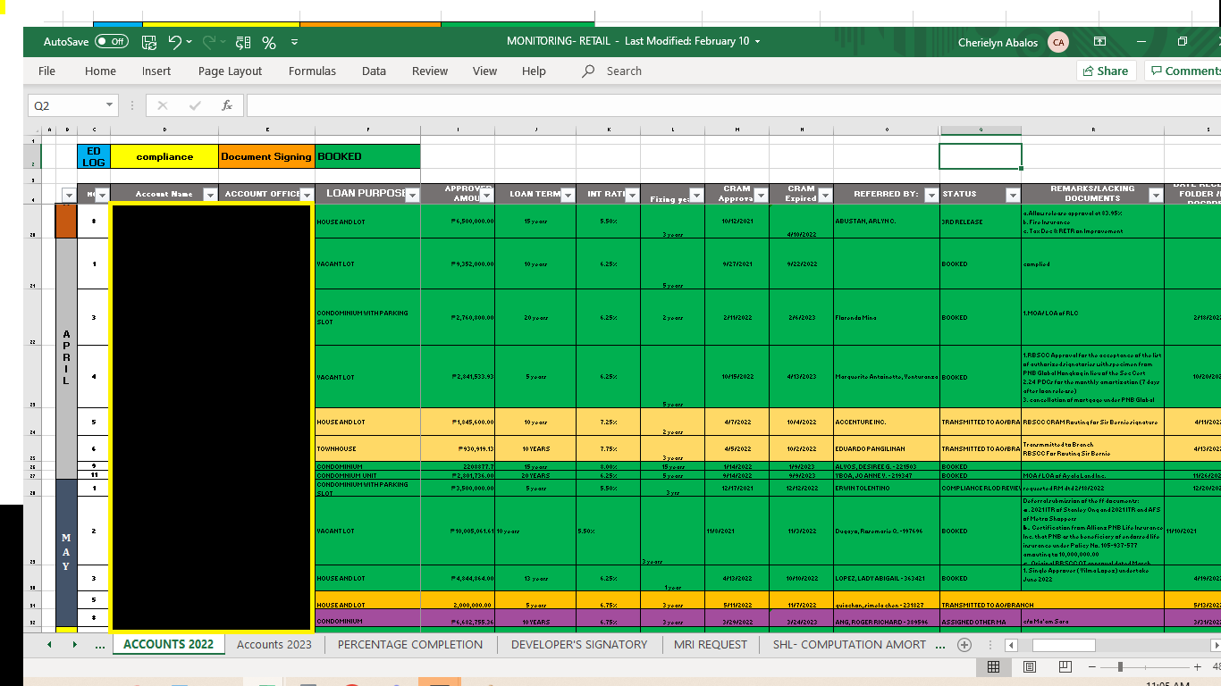
Task: Open the Comments pane
Action: (1185, 71)
